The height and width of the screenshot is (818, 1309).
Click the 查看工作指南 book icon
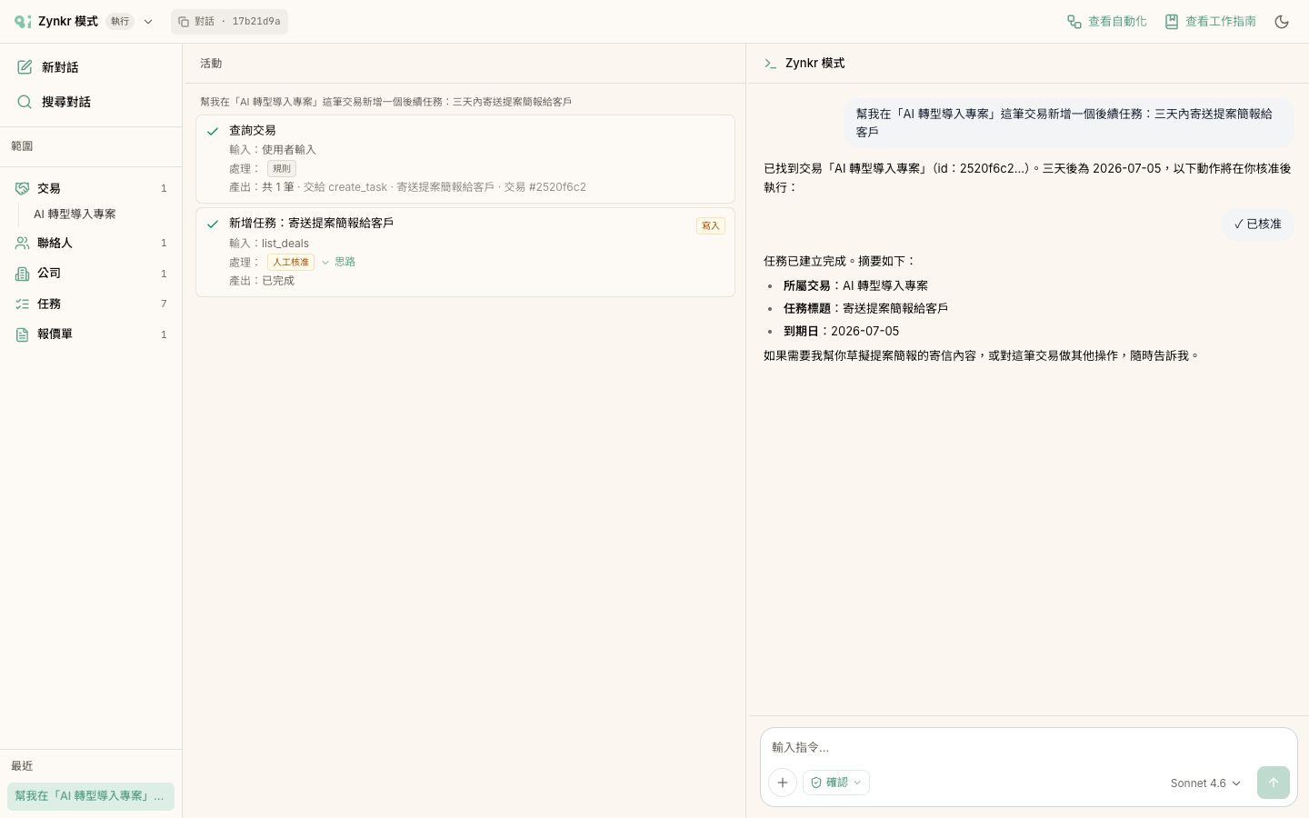1172,22
